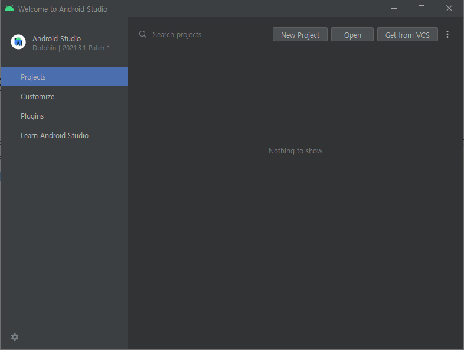
Task: Switch to the Customize tab
Action: [64, 96]
